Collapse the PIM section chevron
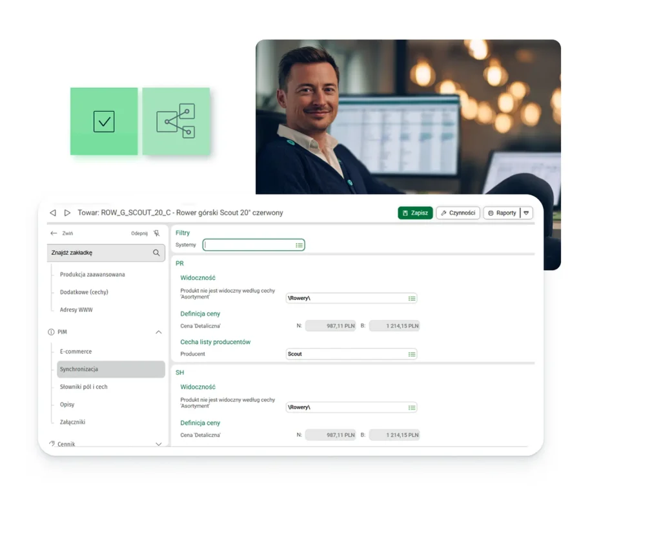 [x=159, y=332]
